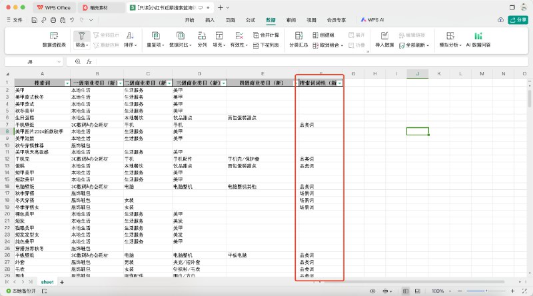Select the 分列 split columns tool
This screenshot has width=533, height=296.
tap(202, 39)
